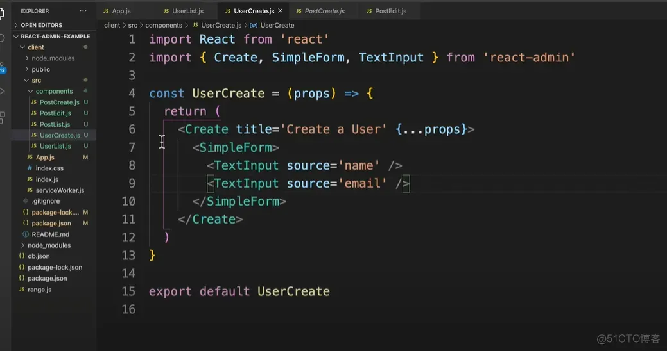Expand the public folder
This screenshot has width=667, height=351.
coord(40,69)
